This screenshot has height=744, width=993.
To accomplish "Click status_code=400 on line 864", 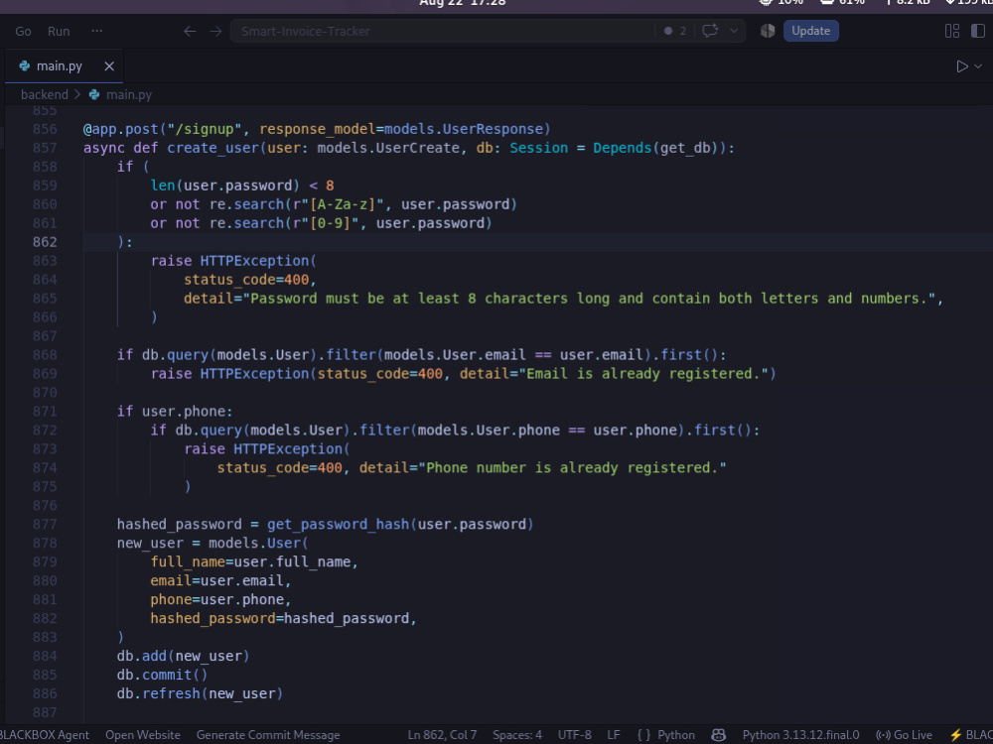I will pos(246,280).
